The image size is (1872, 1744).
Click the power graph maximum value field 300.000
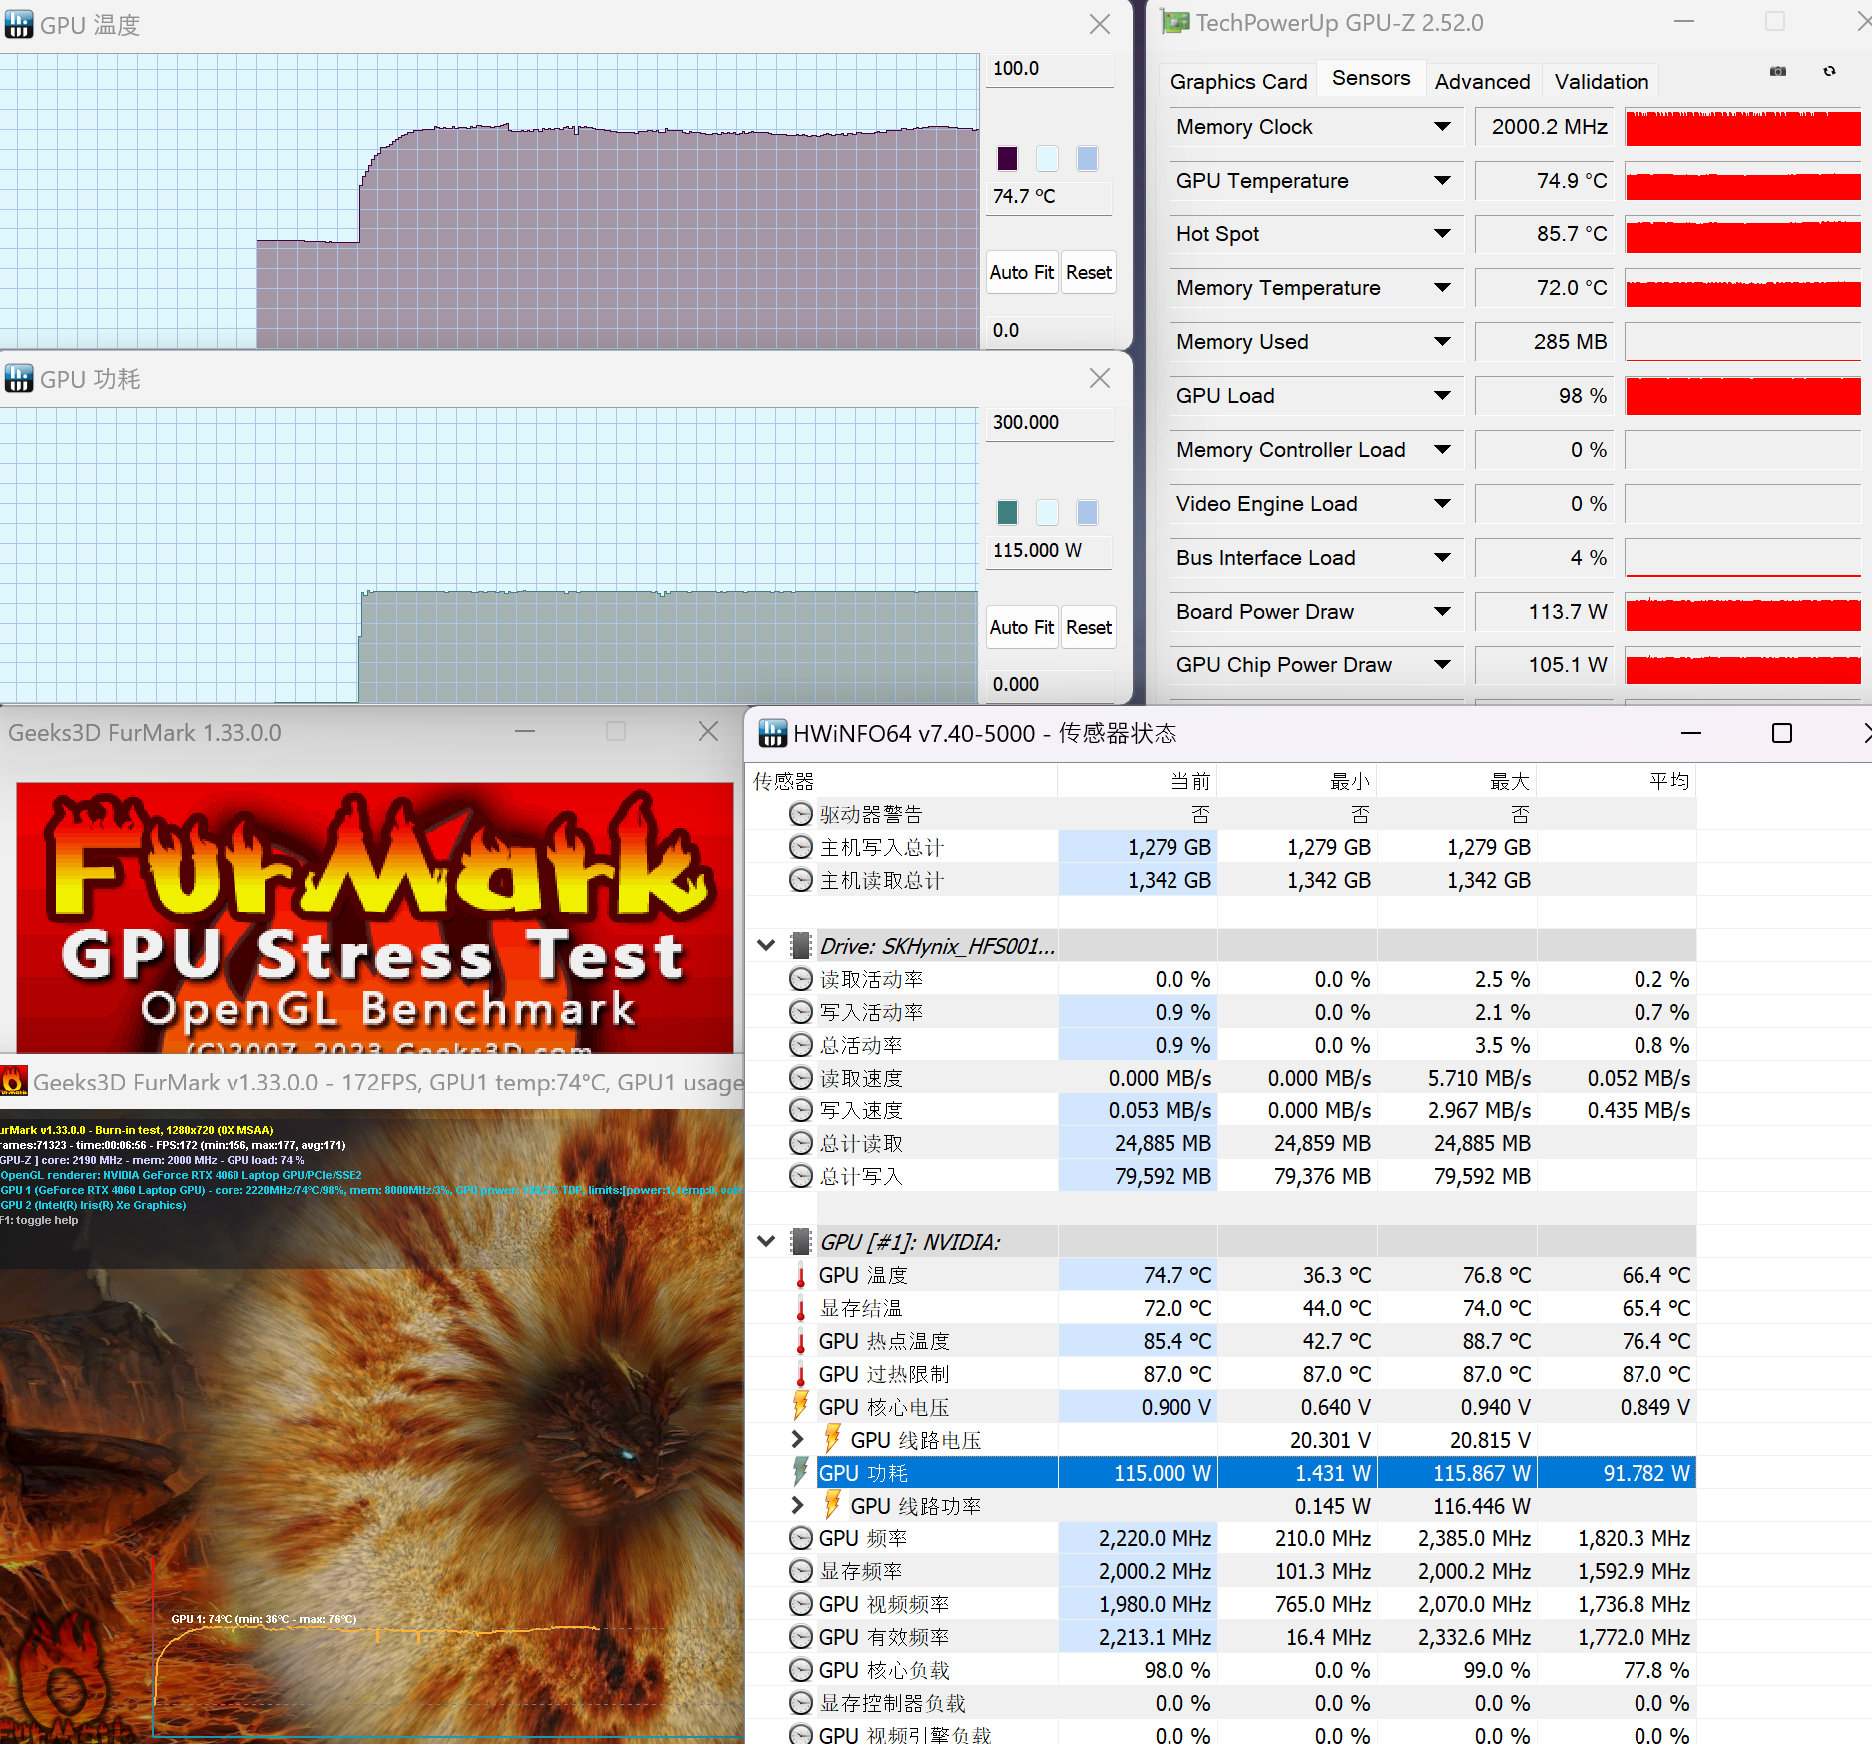[x=1050, y=423]
